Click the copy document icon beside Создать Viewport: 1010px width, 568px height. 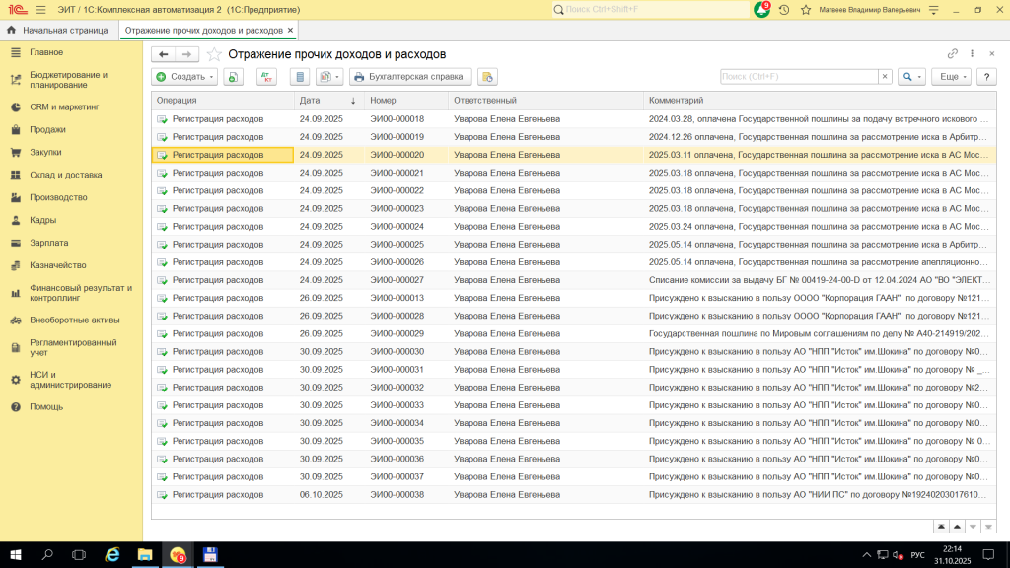click(x=233, y=76)
